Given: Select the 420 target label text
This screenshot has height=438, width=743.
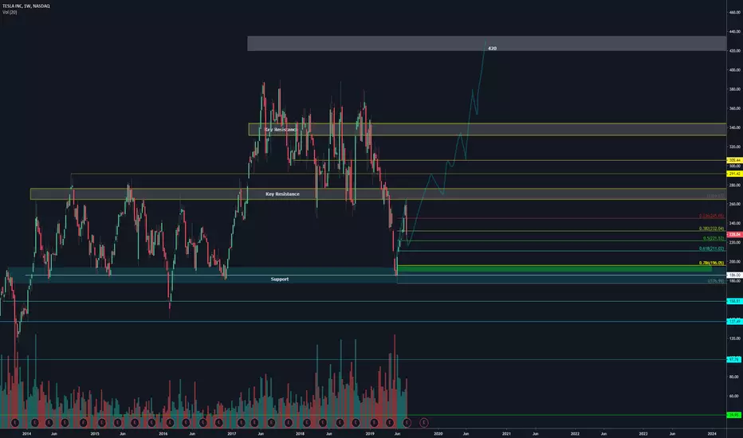Looking at the screenshot, I should click(493, 49).
